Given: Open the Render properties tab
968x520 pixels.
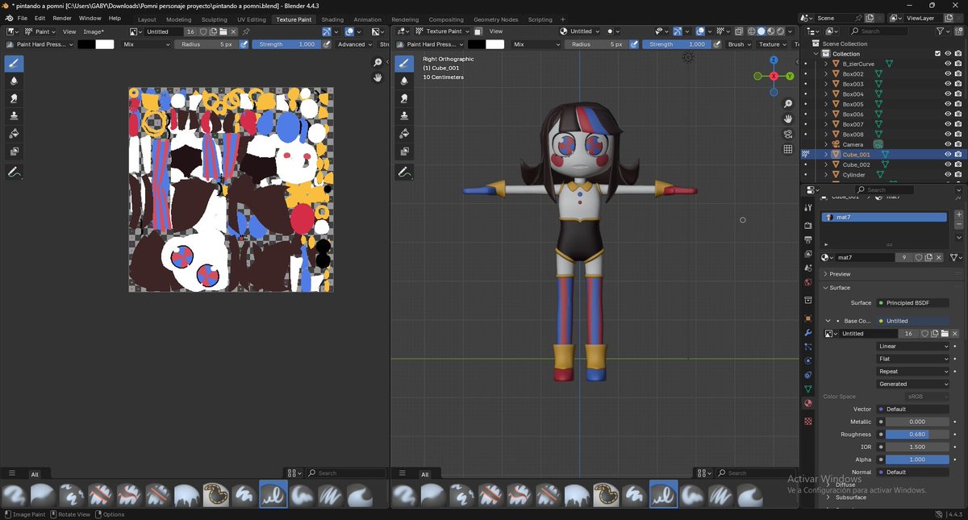Looking at the screenshot, I should tap(808, 226).
